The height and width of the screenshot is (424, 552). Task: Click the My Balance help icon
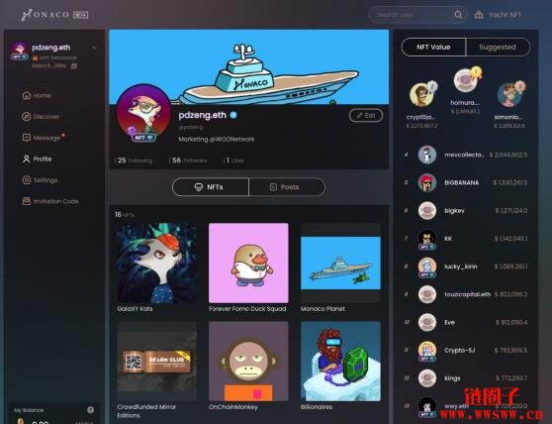pyautogui.click(x=90, y=409)
